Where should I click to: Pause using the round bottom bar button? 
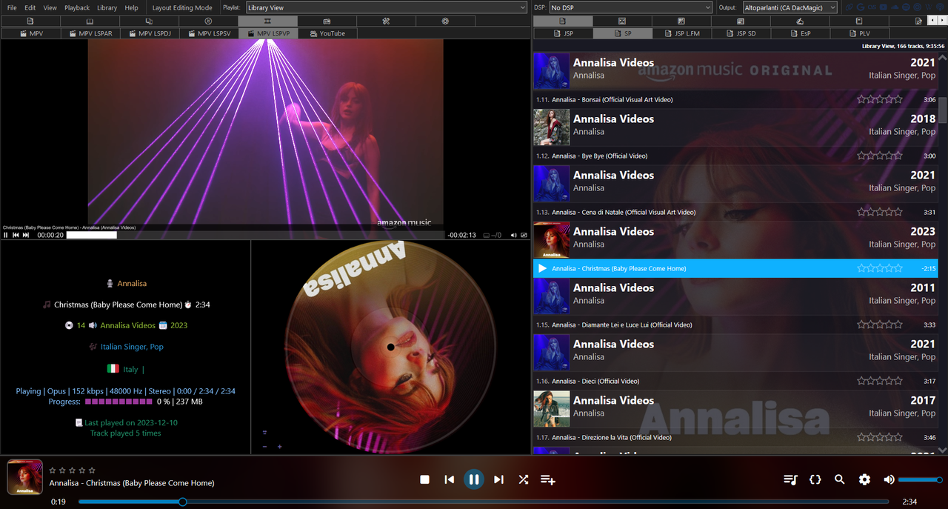474,479
